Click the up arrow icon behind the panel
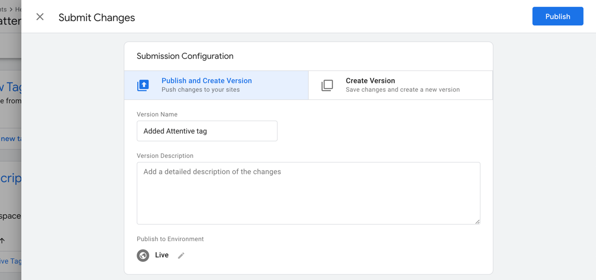 3,240
